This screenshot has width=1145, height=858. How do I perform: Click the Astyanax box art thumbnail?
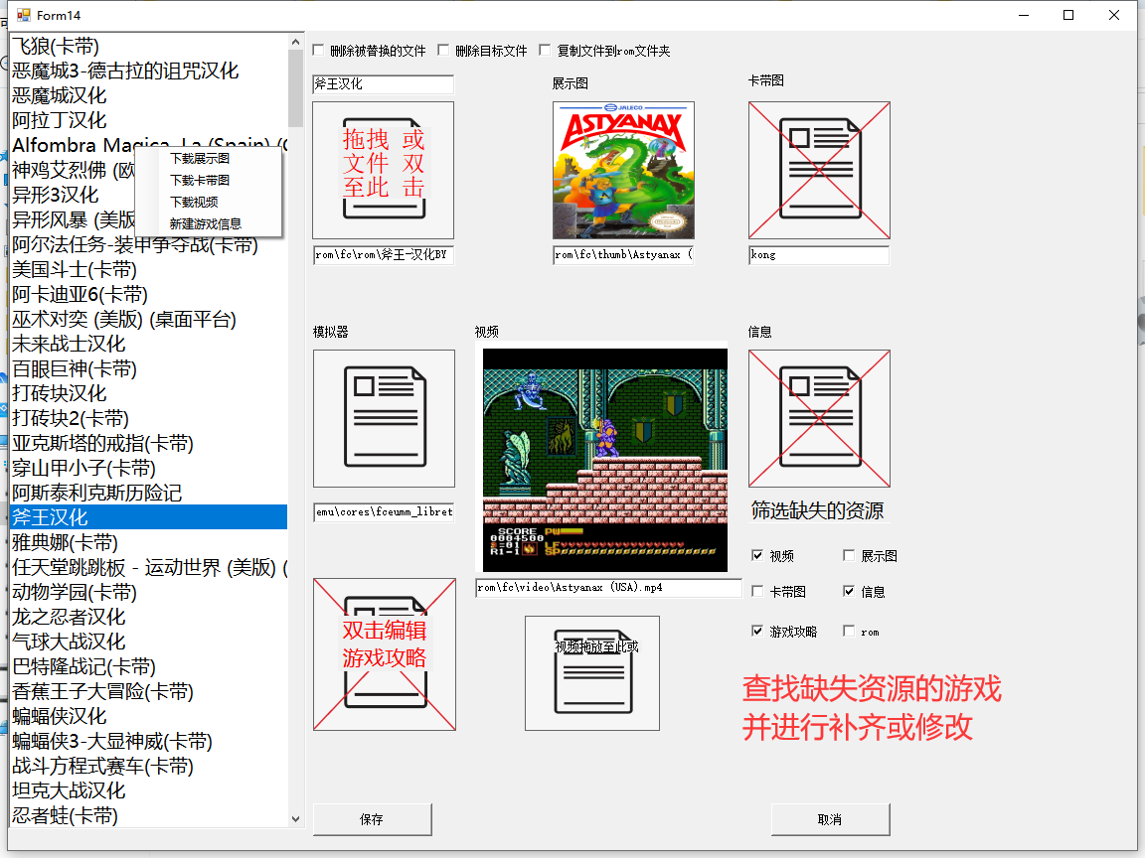[x=623, y=170]
